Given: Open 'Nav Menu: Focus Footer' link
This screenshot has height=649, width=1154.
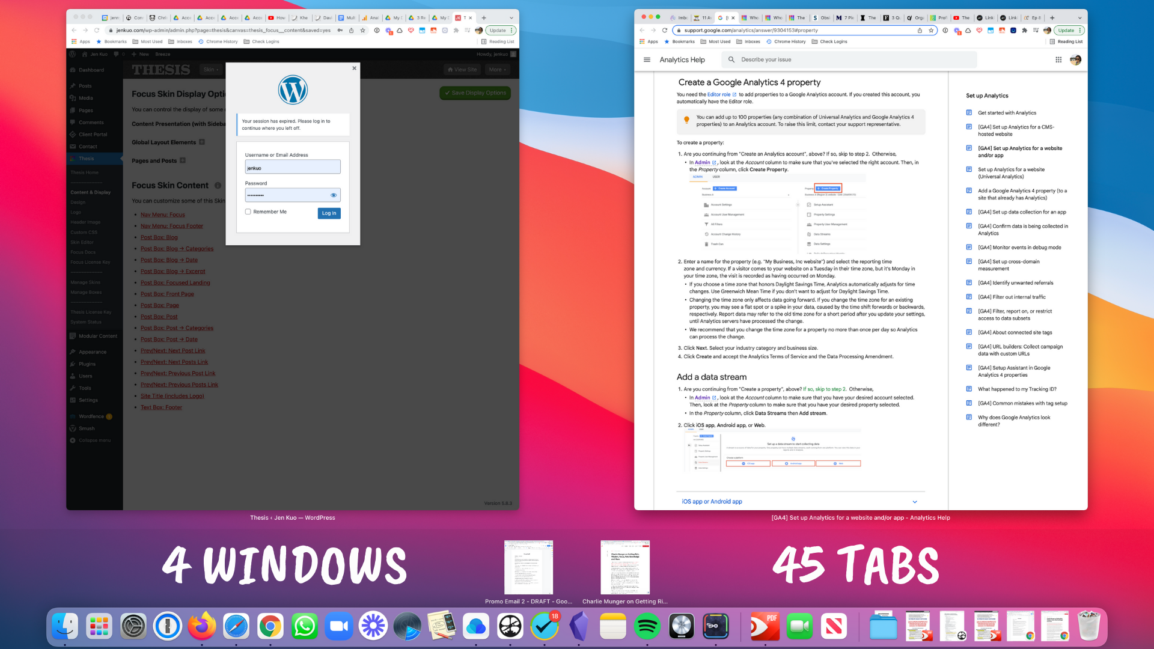Looking at the screenshot, I should [172, 226].
